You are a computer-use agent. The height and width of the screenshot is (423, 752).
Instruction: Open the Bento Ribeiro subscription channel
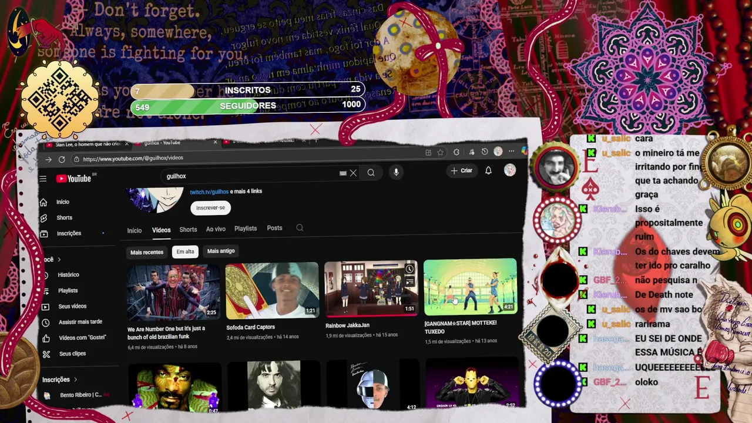point(76,395)
